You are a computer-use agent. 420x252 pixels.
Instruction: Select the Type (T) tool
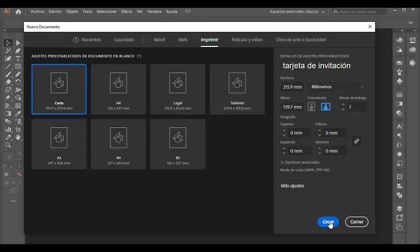(18, 59)
